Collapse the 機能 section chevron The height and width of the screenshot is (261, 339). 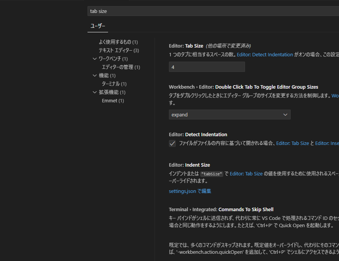[x=95, y=75]
